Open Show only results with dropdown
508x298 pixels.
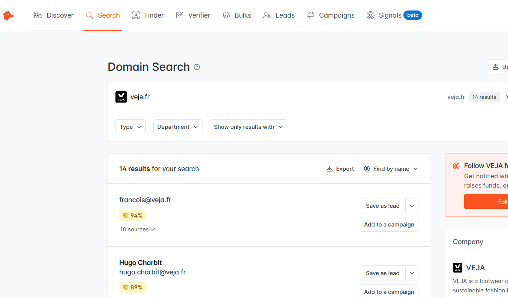click(x=249, y=127)
